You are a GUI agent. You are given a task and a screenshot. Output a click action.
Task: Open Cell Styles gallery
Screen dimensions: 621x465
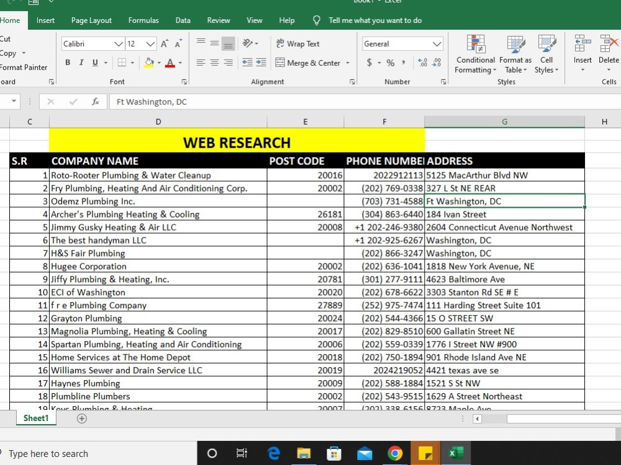[546, 54]
